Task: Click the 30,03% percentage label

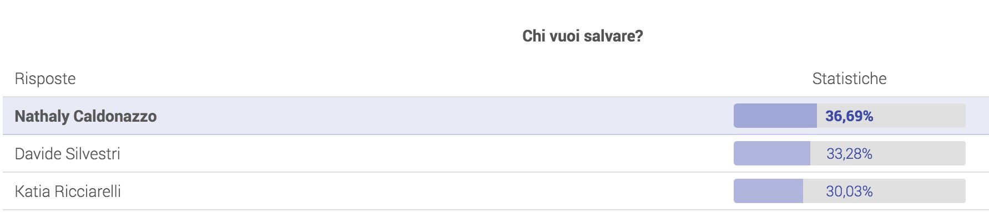Action: click(849, 191)
